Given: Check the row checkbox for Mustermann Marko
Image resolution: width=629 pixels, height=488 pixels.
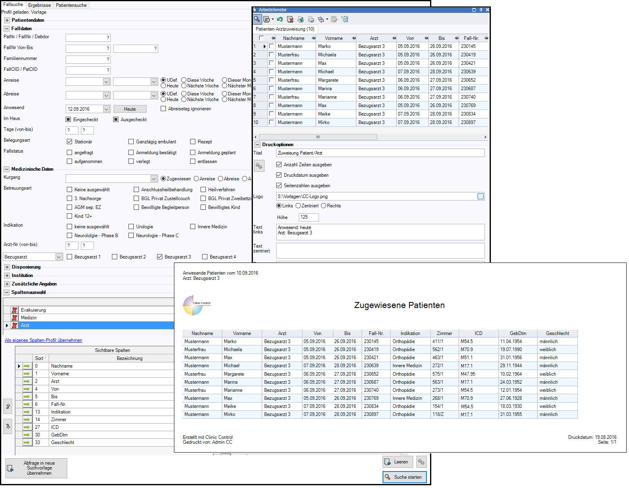Looking at the screenshot, I should (271, 46).
